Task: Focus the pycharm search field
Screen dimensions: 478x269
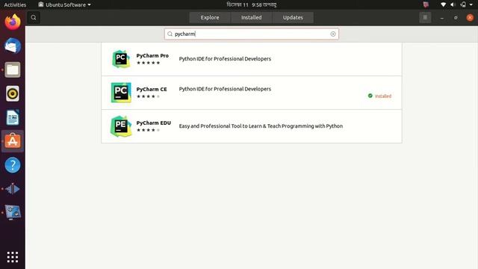Action: pos(252,34)
